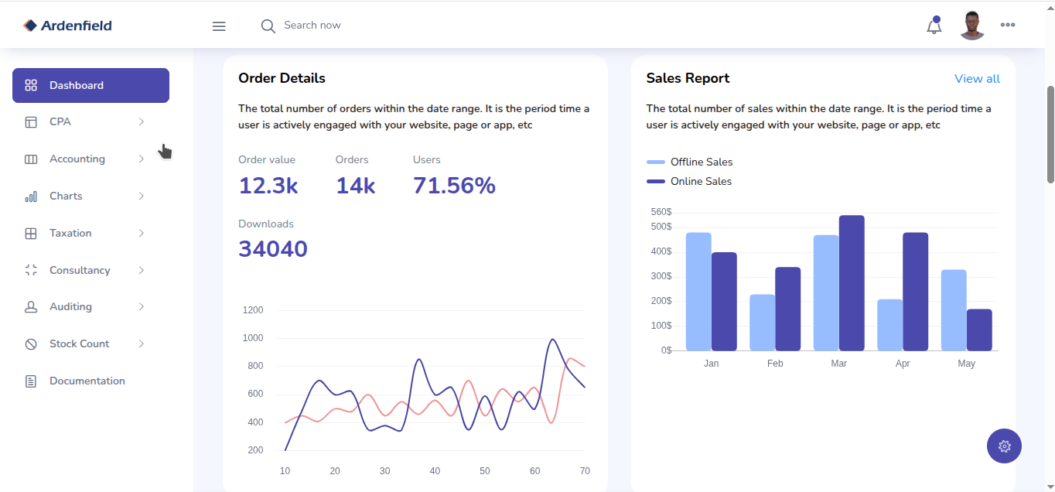
Task: Expand the CPA submenu chevron
Action: point(141,122)
